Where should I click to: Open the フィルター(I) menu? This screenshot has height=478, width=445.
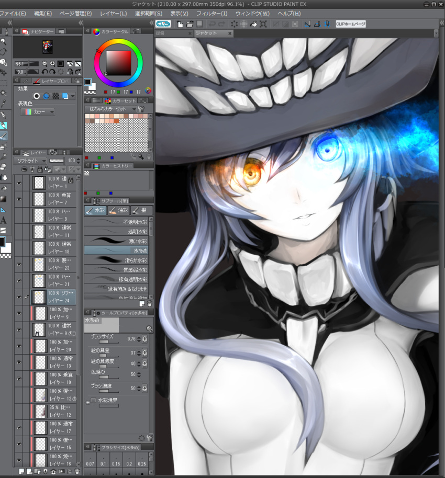212,14
